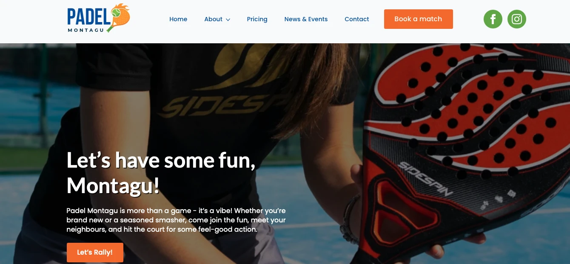Open the Instagram profile icon
The width and height of the screenshot is (570, 264).
[517, 19]
